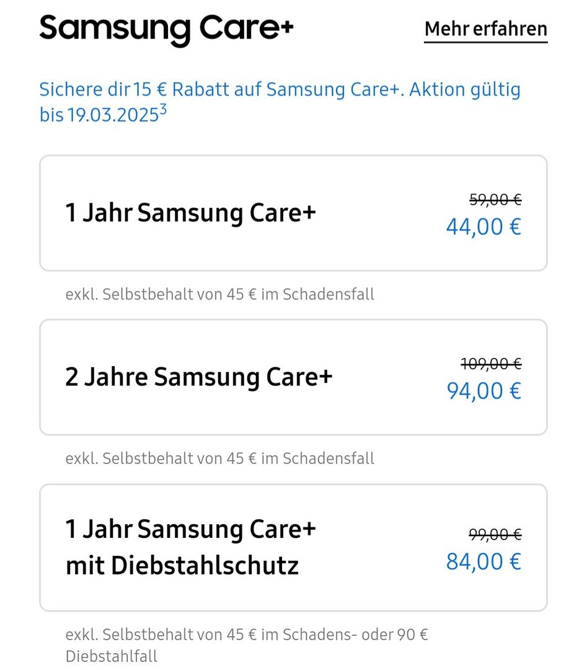The image size is (587, 670).
Task: Open the "Mehr erfahren" link
Action: (485, 29)
